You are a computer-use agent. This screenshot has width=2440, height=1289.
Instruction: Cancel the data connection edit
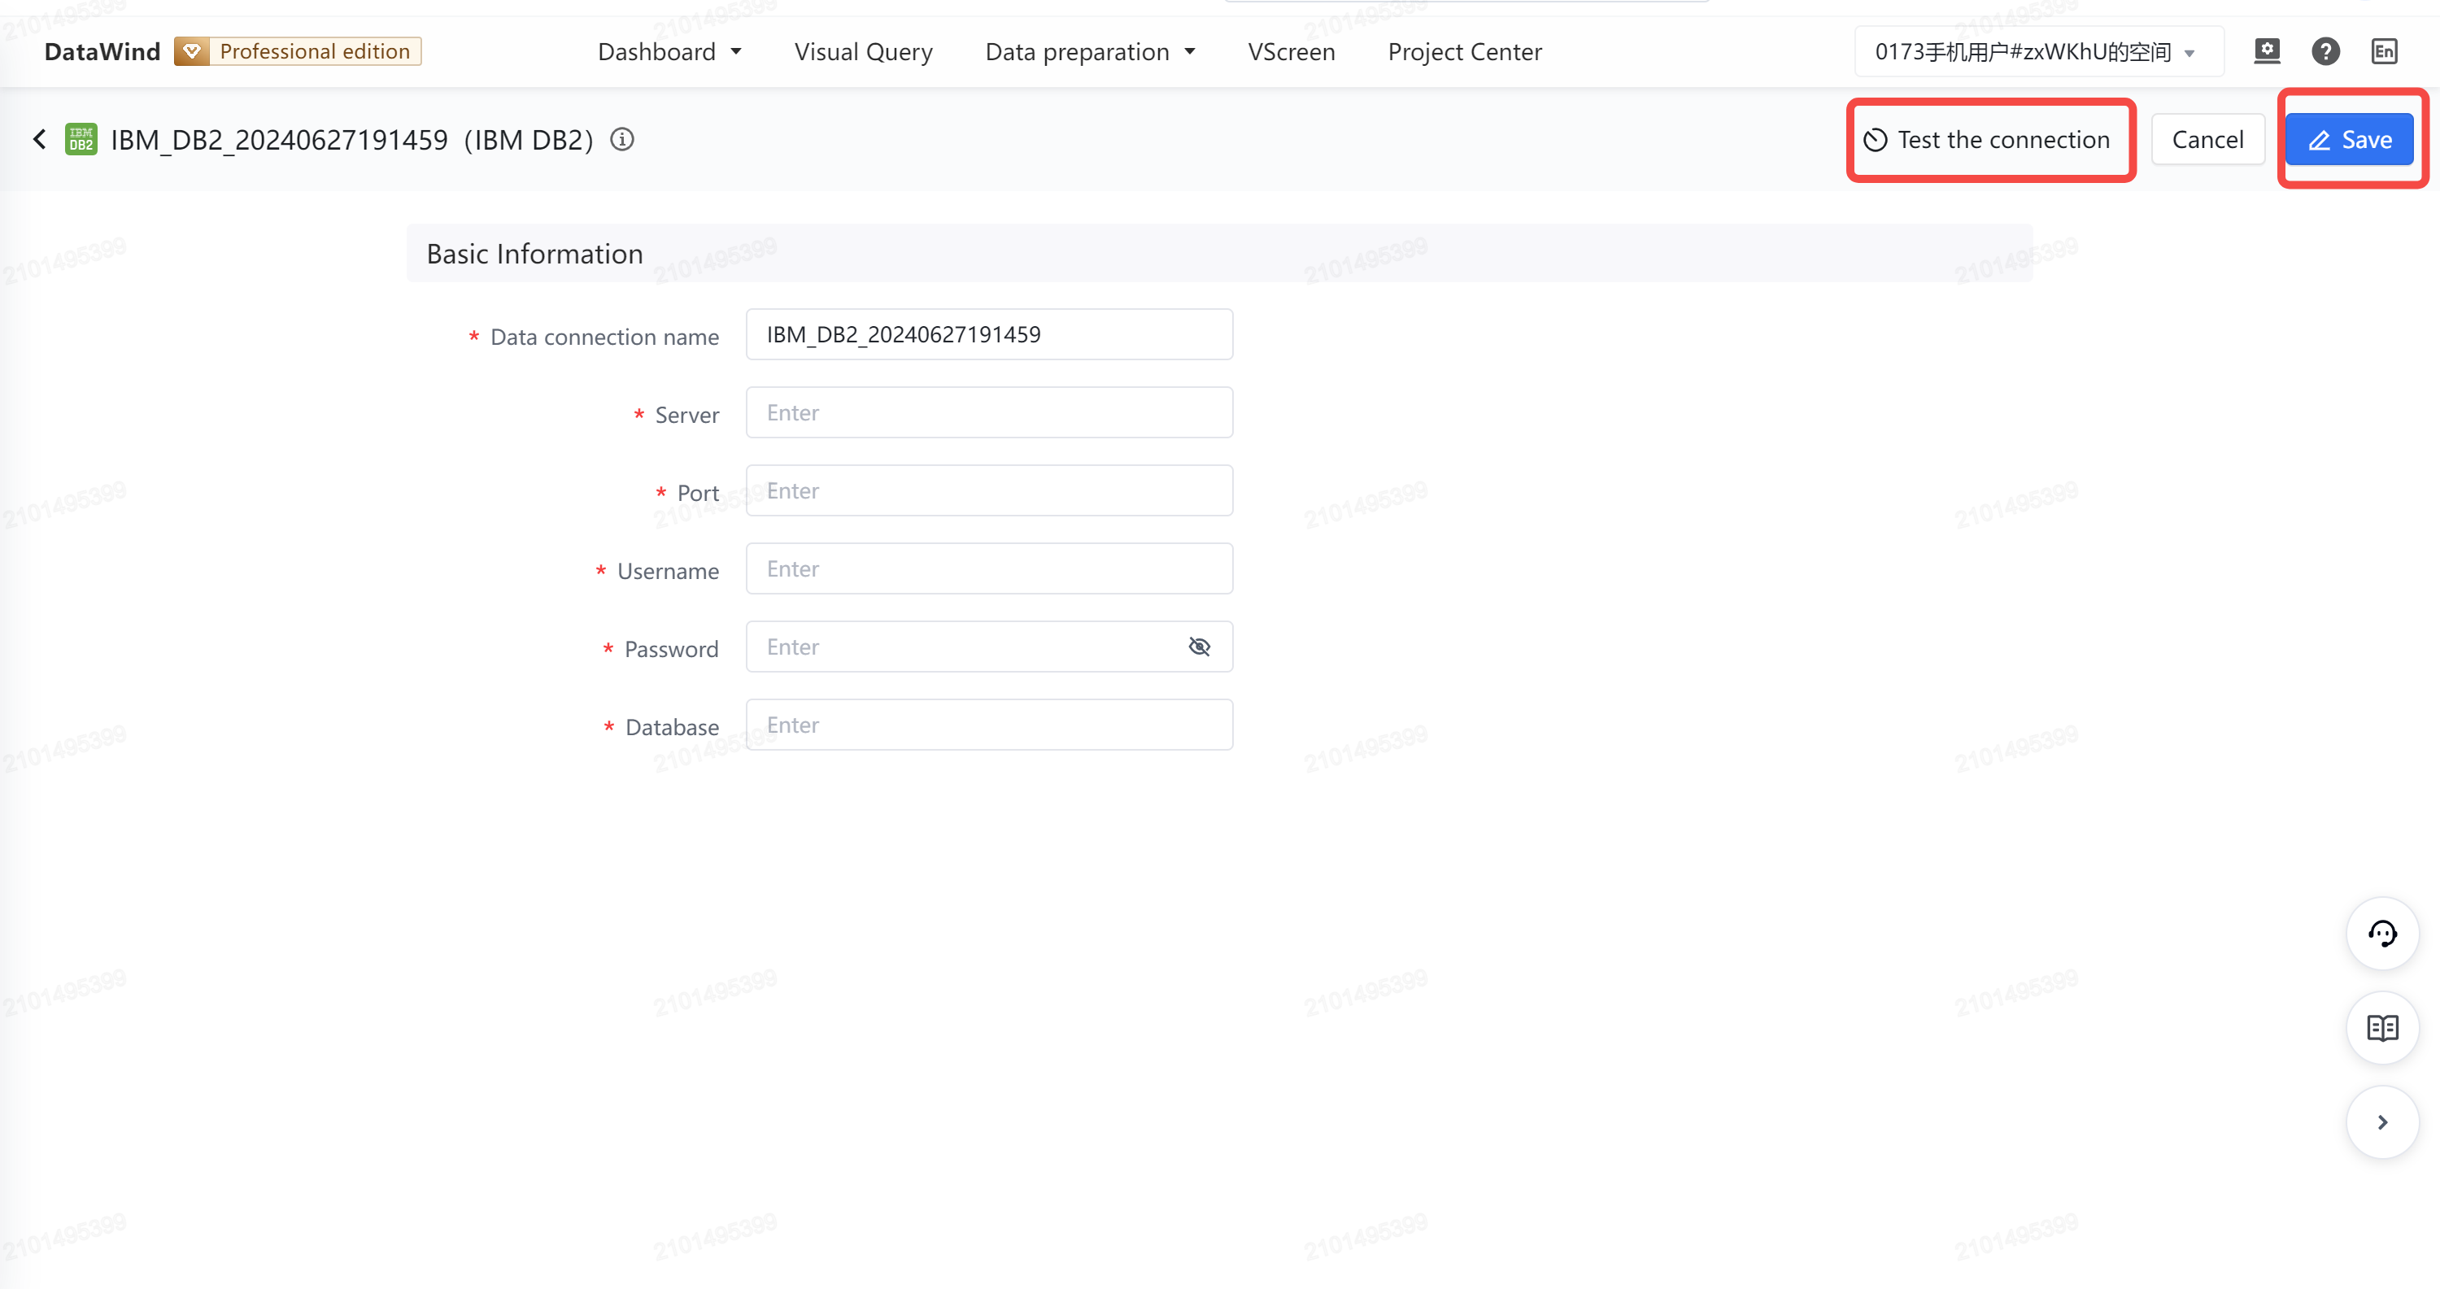(2207, 140)
